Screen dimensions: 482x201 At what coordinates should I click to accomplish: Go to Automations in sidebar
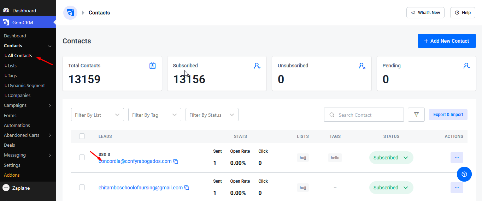[17, 125]
